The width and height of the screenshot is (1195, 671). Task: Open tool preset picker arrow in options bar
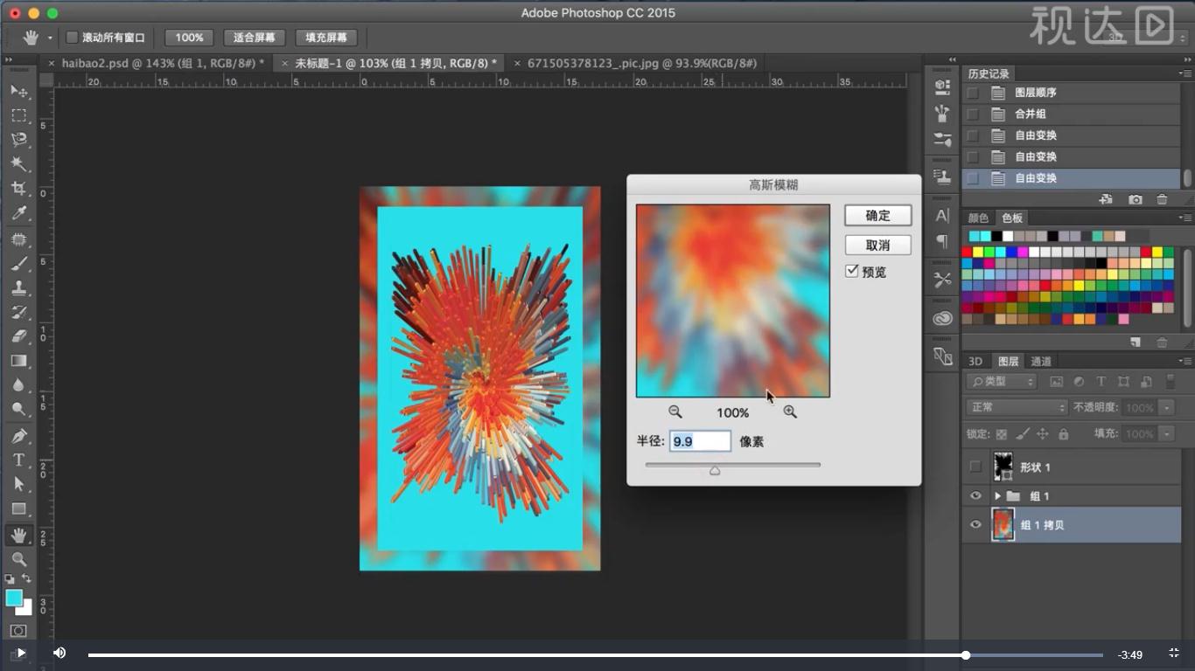pyautogui.click(x=50, y=38)
